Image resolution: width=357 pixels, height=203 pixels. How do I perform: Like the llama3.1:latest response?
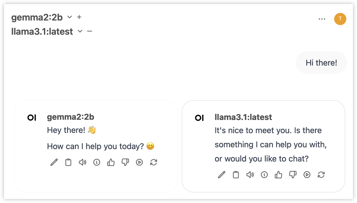(279, 175)
